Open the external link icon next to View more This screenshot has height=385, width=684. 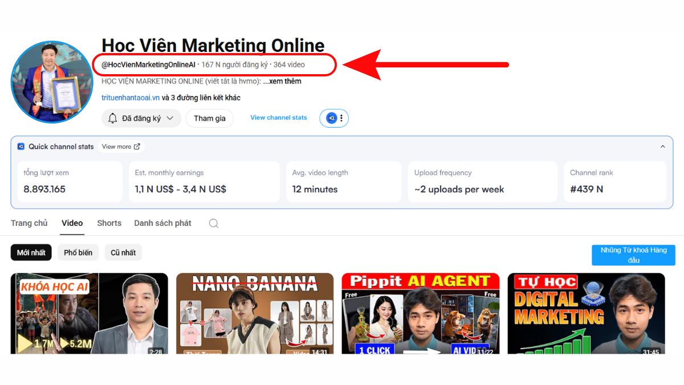coord(137,147)
